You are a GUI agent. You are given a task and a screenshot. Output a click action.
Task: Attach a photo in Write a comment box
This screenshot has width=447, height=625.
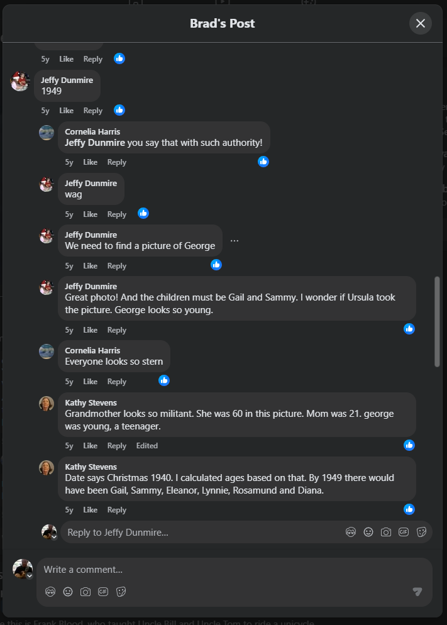tap(86, 592)
